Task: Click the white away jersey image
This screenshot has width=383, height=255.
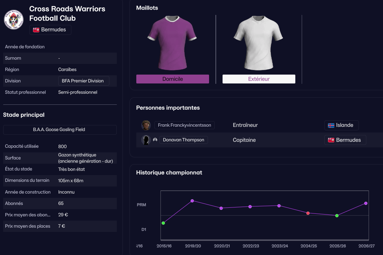Action: pos(258,43)
